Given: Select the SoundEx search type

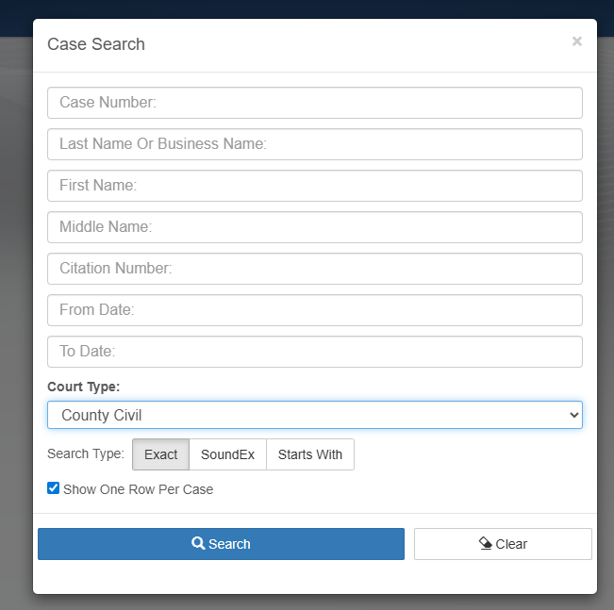Looking at the screenshot, I should pos(228,454).
